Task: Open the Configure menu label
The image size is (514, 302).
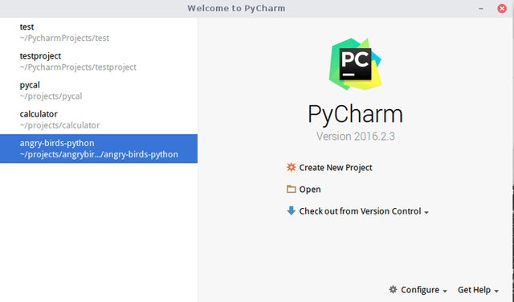Action: 420,290
